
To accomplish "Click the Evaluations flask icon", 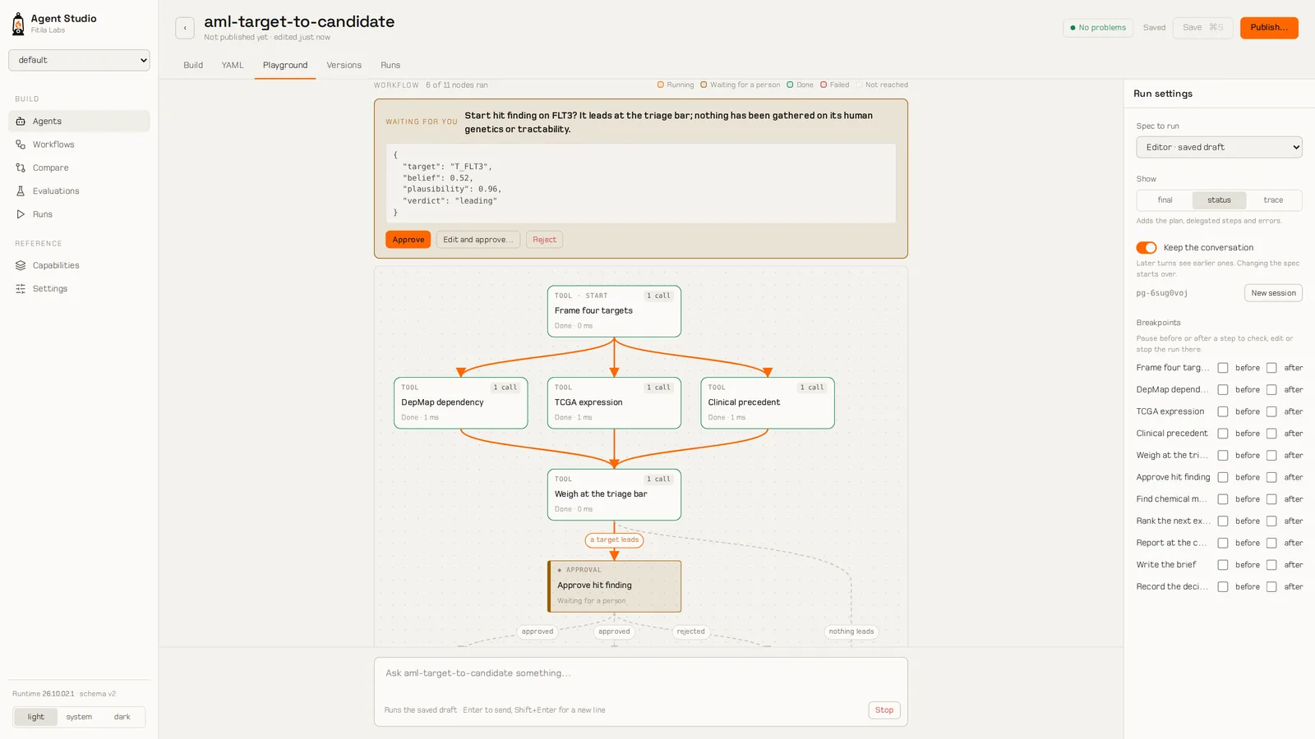I will [21, 191].
